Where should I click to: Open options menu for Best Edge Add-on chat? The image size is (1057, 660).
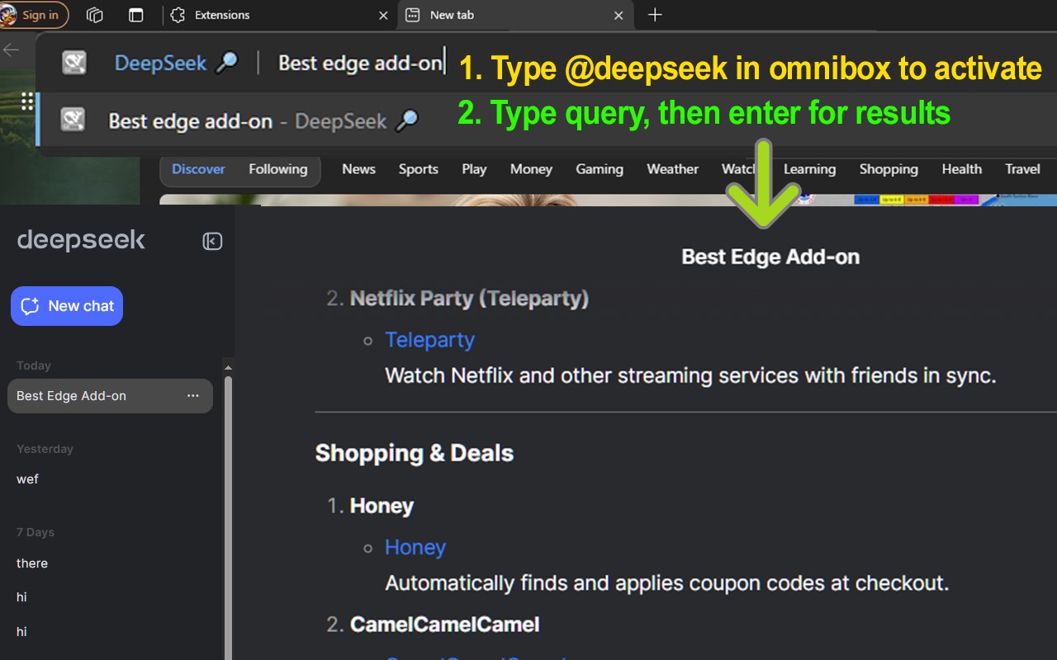(x=193, y=396)
